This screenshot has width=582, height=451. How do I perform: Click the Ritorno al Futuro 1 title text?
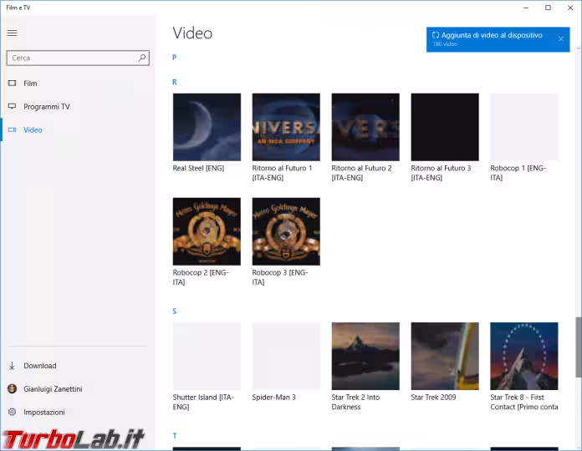click(282, 173)
